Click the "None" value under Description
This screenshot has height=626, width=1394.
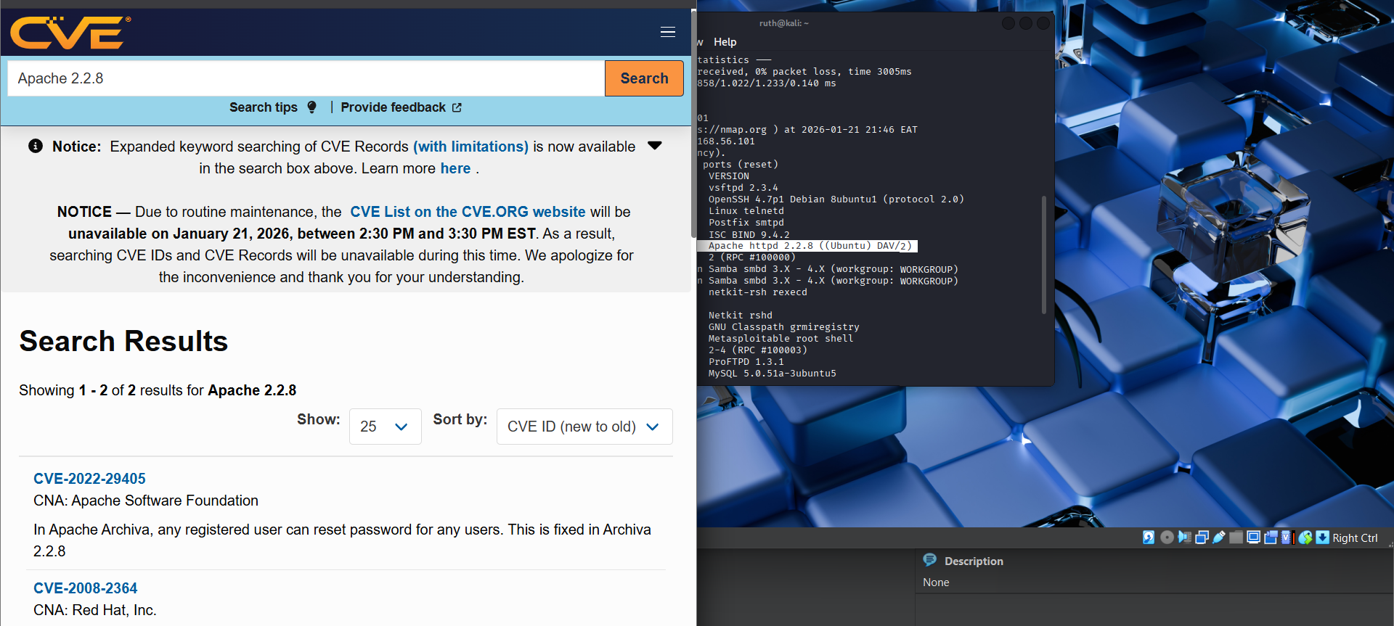936,582
